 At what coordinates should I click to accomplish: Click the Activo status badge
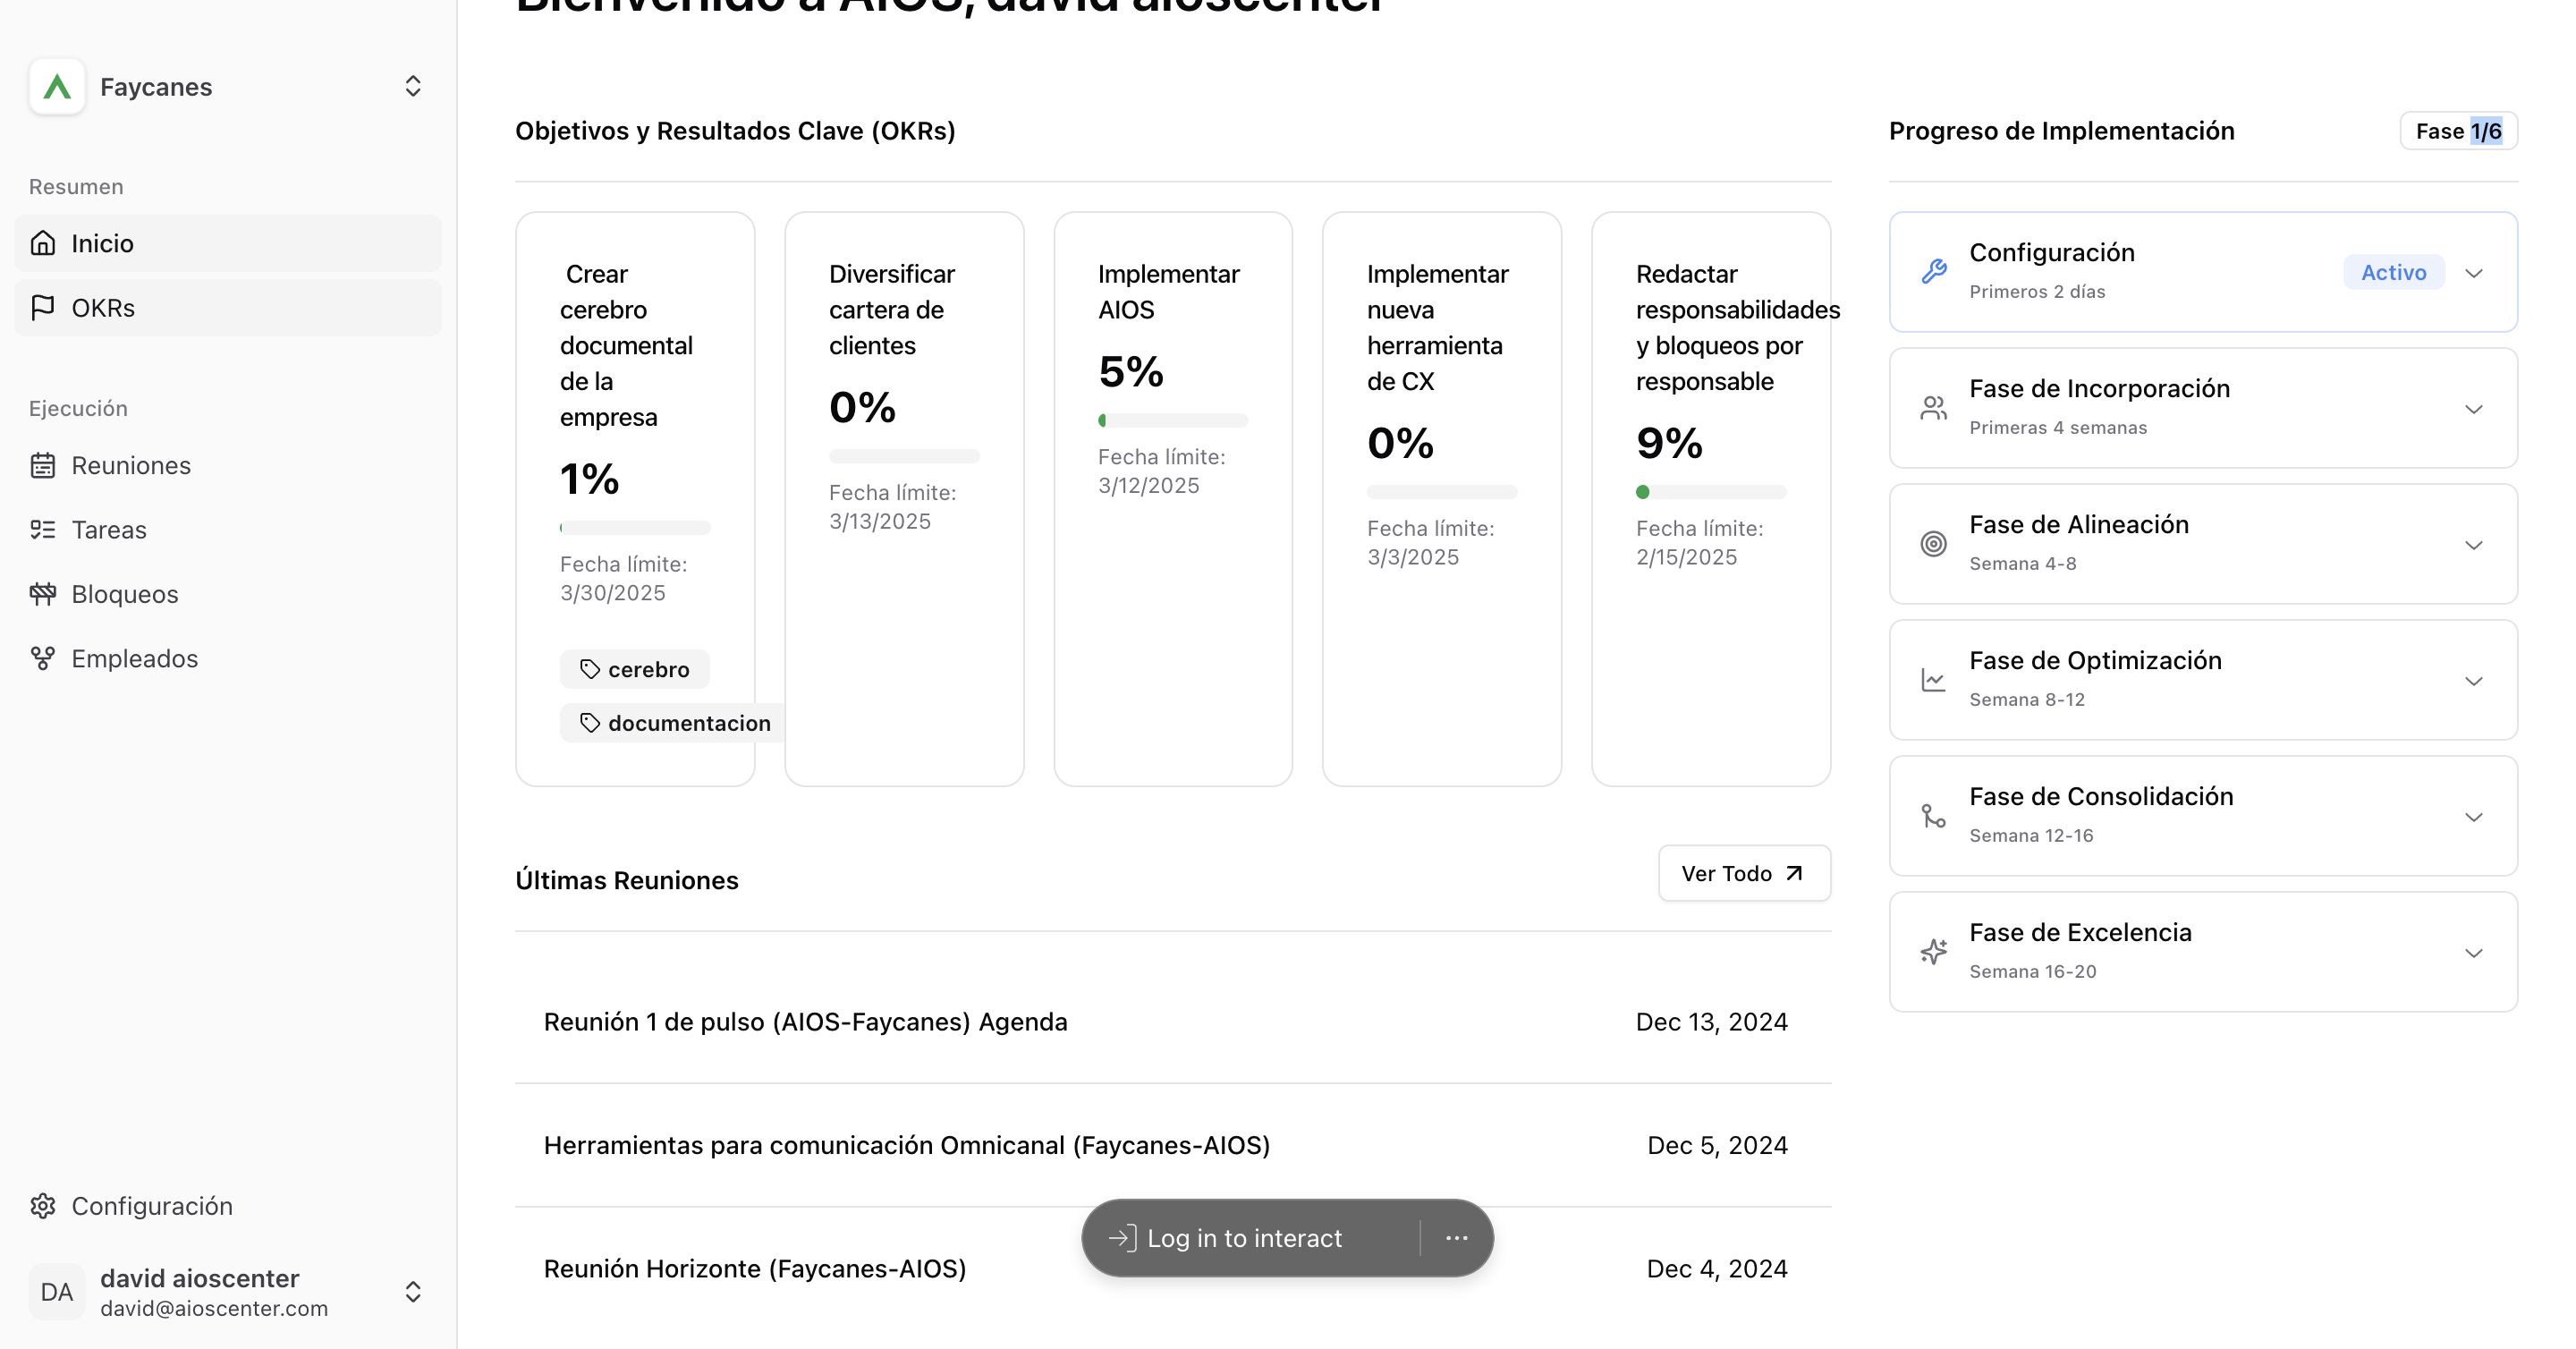tap(2393, 272)
